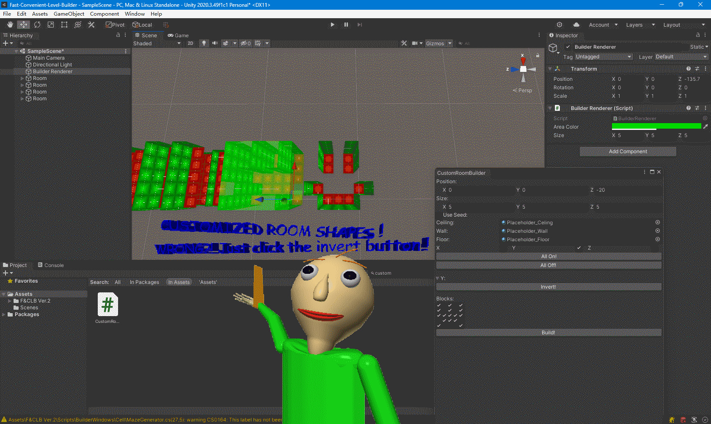
Task: Lock the Hierarchy panel with the lock icon
Action: (118, 35)
